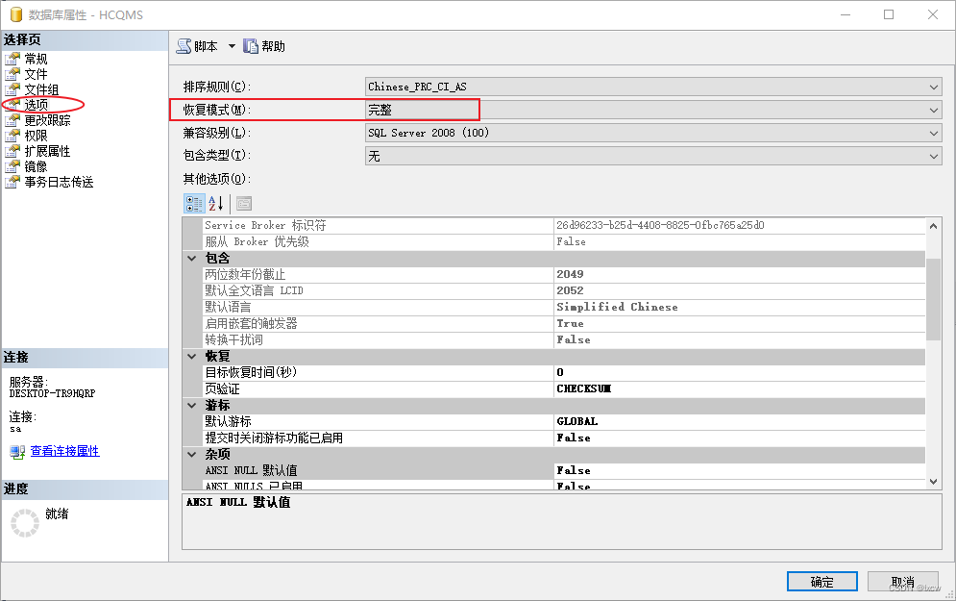Select the 选项 page
This screenshot has height=601, width=956.
click(x=36, y=105)
